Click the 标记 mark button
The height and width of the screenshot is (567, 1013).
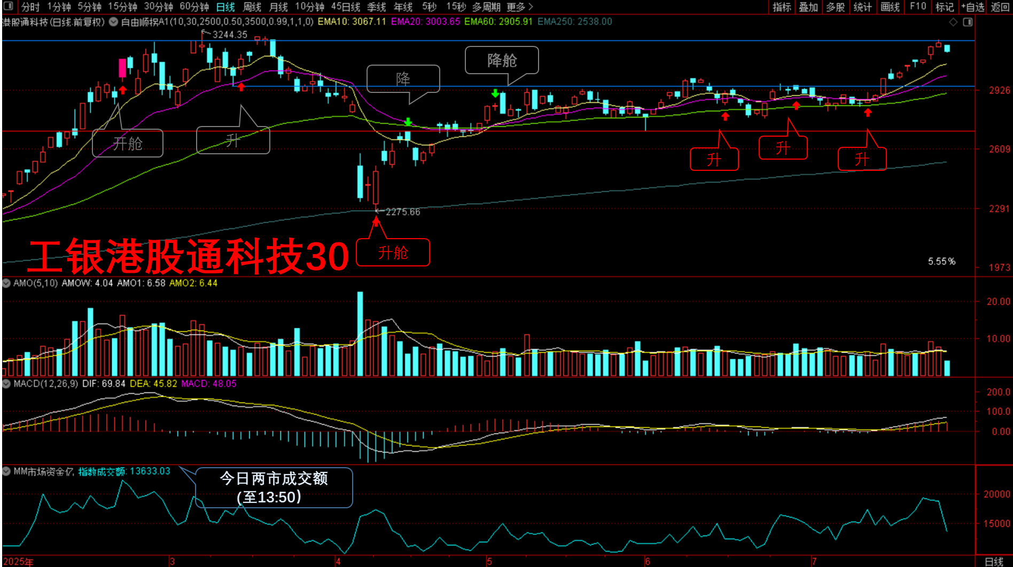pyautogui.click(x=945, y=7)
